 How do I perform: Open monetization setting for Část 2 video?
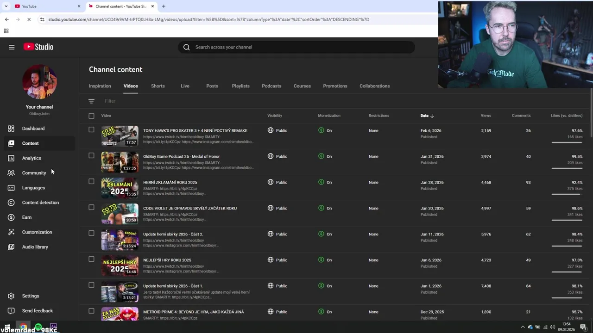tap(325, 234)
